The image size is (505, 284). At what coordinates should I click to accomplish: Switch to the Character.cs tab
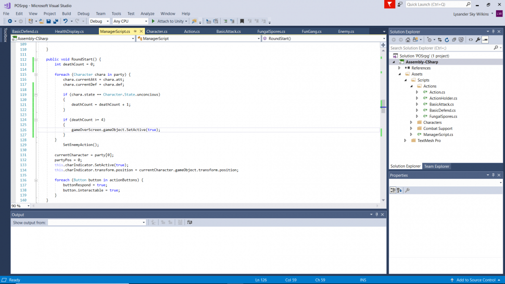tap(157, 31)
